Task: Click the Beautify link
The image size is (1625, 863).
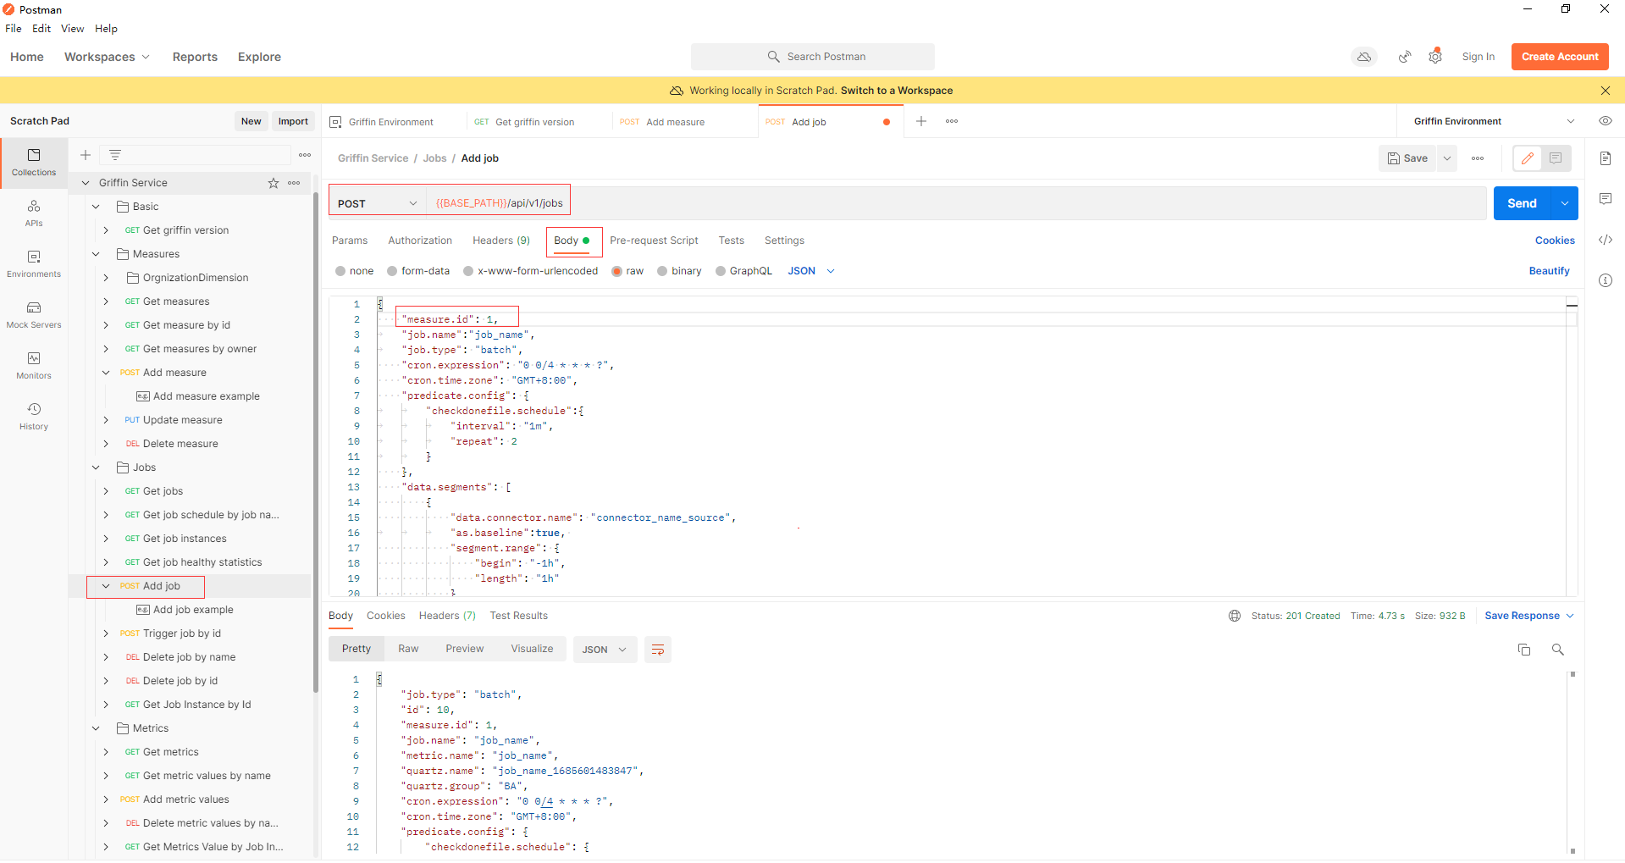Action: pos(1549,271)
